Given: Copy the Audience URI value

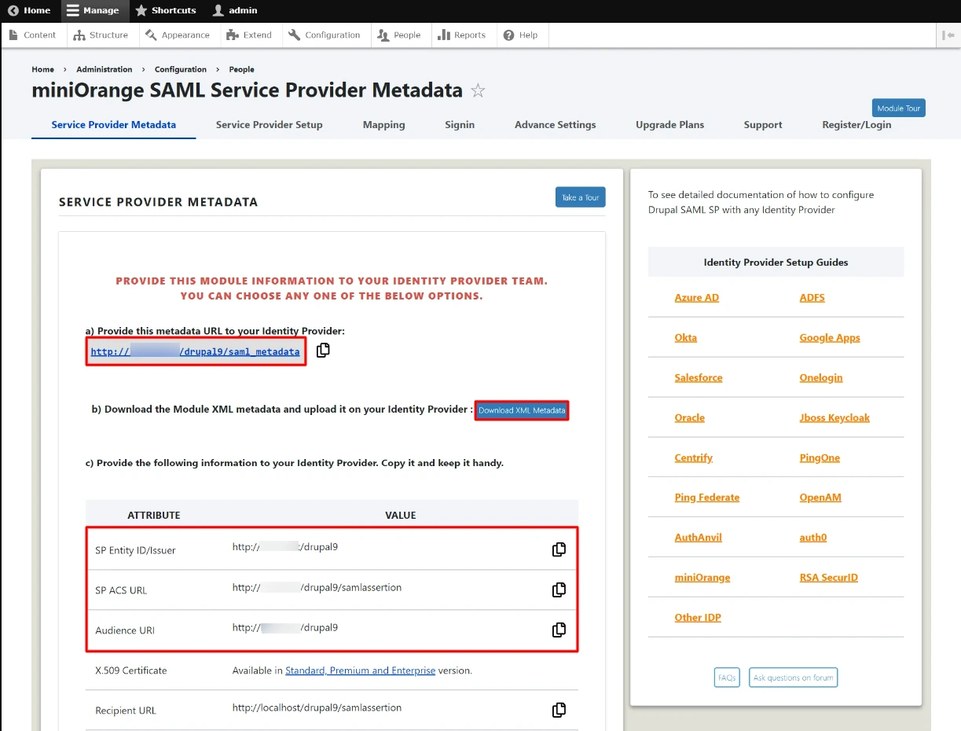Looking at the screenshot, I should coord(559,630).
